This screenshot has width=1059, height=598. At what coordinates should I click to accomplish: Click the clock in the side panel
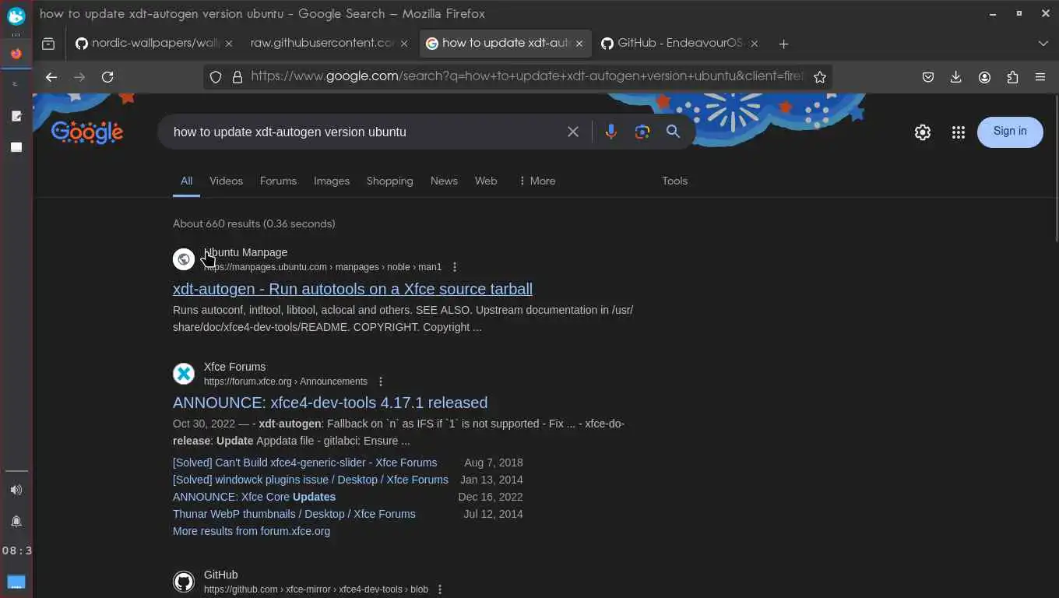pyautogui.click(x=16, y=551)
